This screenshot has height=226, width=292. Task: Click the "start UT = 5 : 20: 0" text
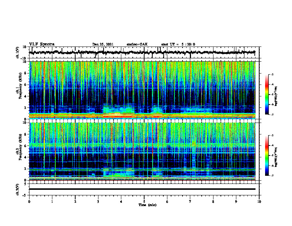pyautogui.click(x=178, y=44)
